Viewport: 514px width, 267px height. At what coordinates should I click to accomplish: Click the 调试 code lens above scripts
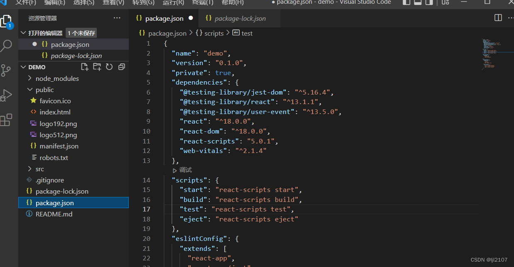click(x=182, y=170)
